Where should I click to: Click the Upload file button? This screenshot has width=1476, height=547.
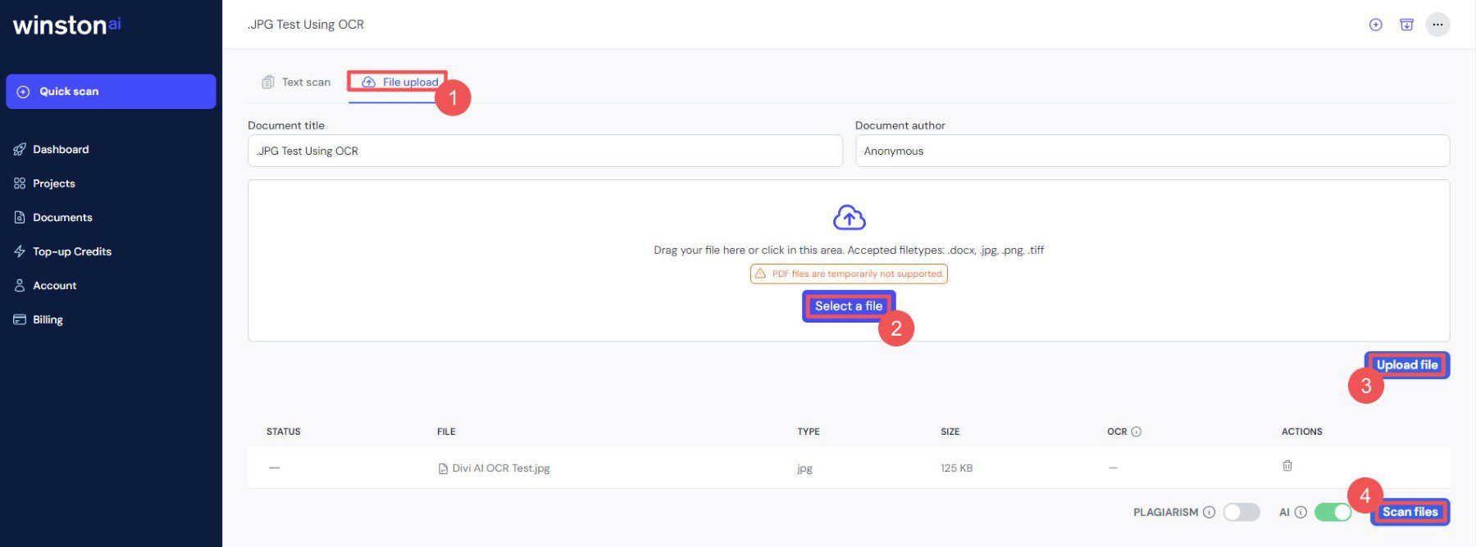(1406, 365)
